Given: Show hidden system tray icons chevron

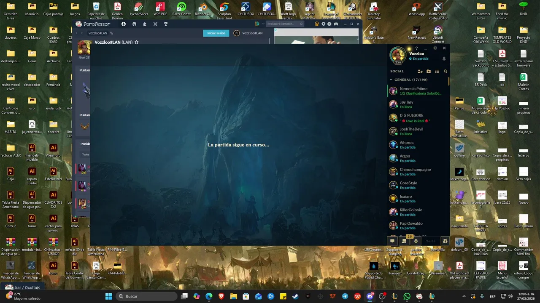Looking at the screenshot, I should 464,296.
